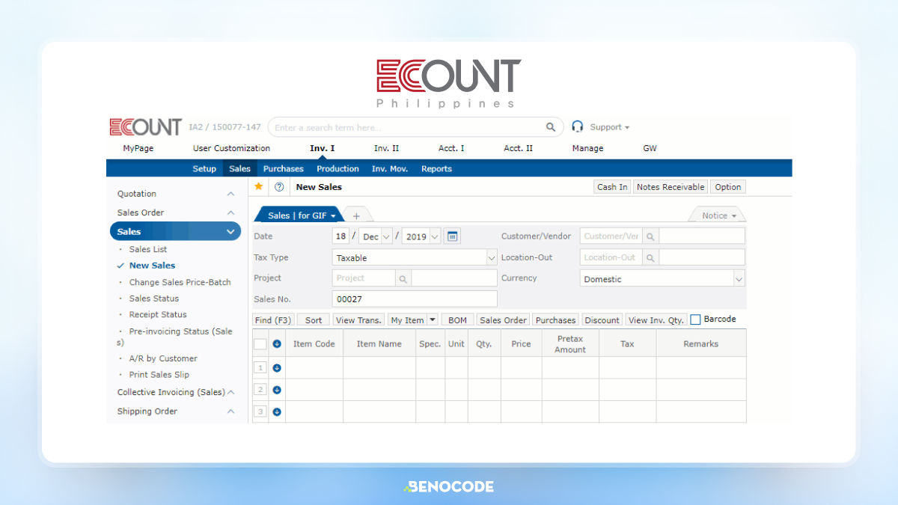Click the magnifier icon in the search bar
Screen dimensions: 898x505
tap(551, 127)
